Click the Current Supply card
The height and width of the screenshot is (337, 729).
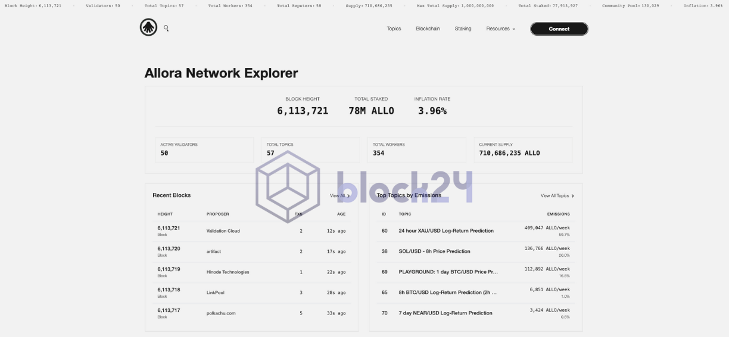click(523, 149)
